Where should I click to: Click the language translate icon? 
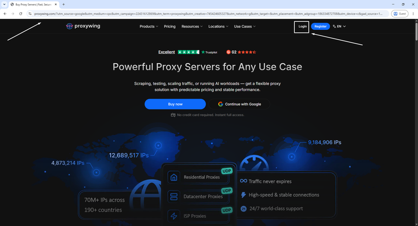point(334,26)
